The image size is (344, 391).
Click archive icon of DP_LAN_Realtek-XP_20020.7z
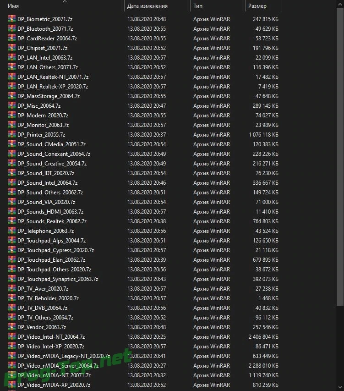pos(12,86)
